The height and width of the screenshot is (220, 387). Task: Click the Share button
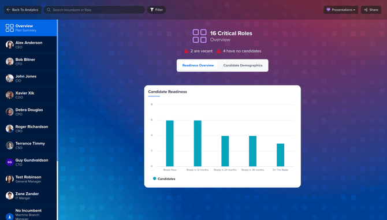[371, 10]
